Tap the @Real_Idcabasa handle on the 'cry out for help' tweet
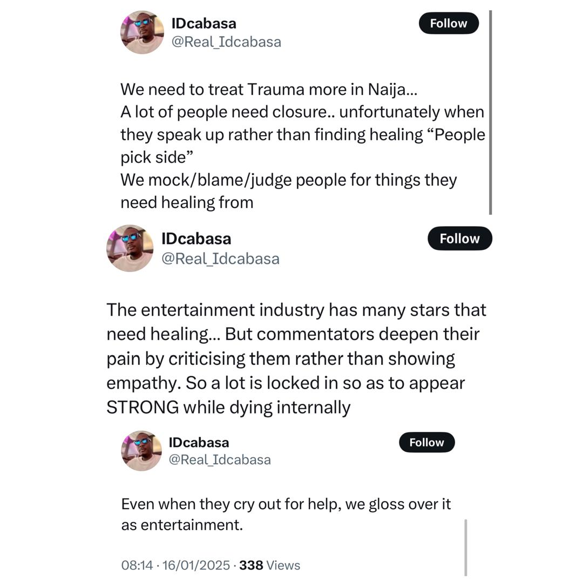This screenshot has height=583, width=583. (220, 459)
